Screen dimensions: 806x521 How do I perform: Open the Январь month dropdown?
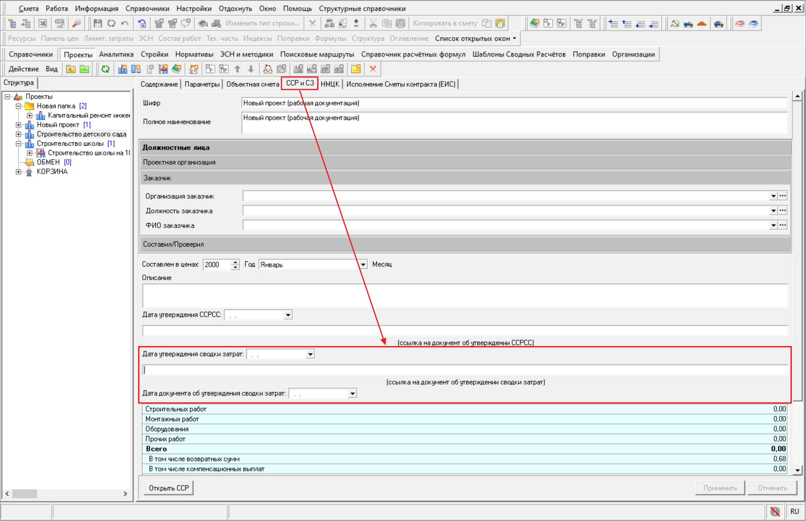pyautogui.click(x=363, y=265)
